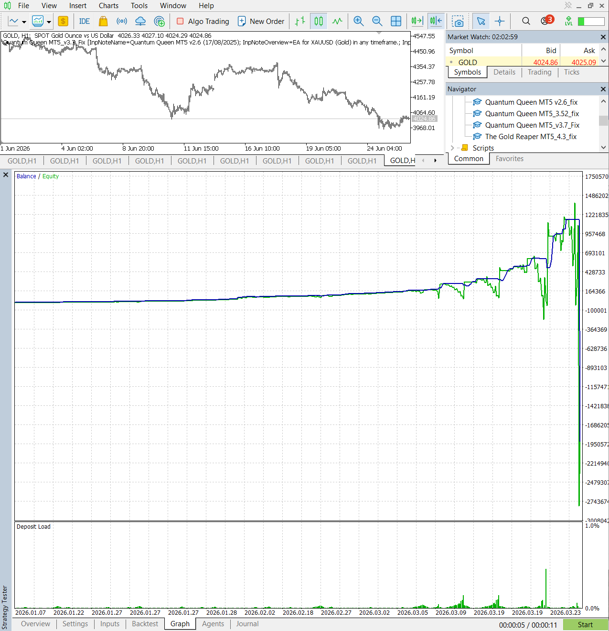Open Strategy Tester Settings tab
The width and height of the screenshot is (609, 631).
click(x=75, y=624)
